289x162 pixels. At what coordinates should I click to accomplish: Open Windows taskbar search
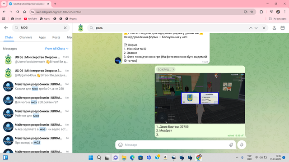pyautogui.click(x=99, y=157)
